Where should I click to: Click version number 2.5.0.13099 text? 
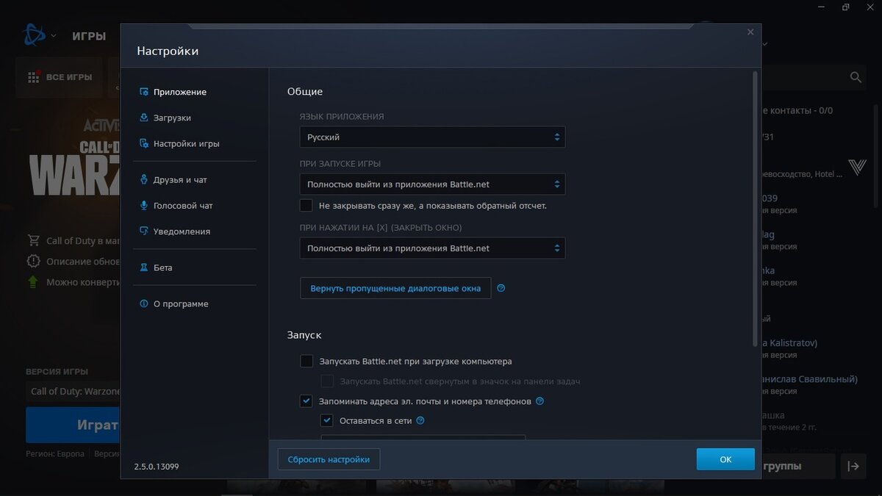157,467
